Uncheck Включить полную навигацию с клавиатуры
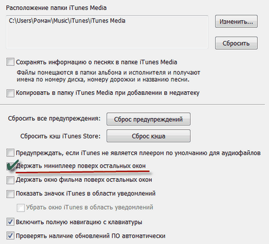Screen dimensions: 269x244 [10, 222]
